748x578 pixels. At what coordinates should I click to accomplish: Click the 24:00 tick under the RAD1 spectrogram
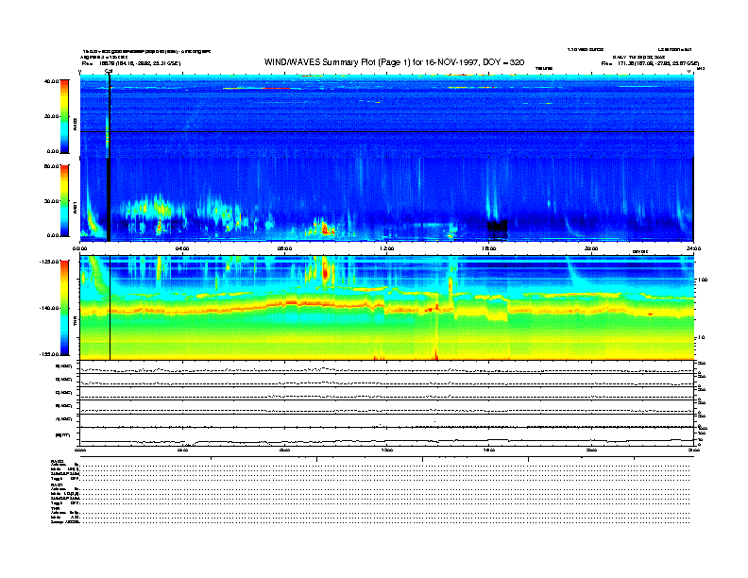tap(693, 248)
